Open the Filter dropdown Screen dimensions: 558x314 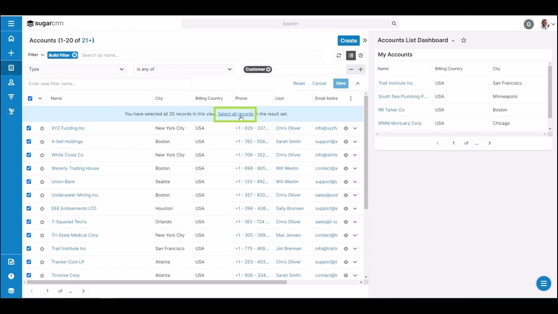pos(36,55)
